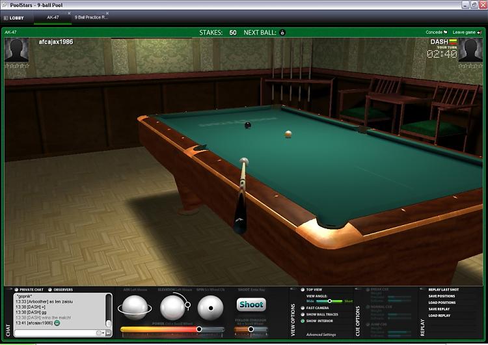Click the Elevation control ball
This screenshot has height=345, width=488.
tap(172, 308)
